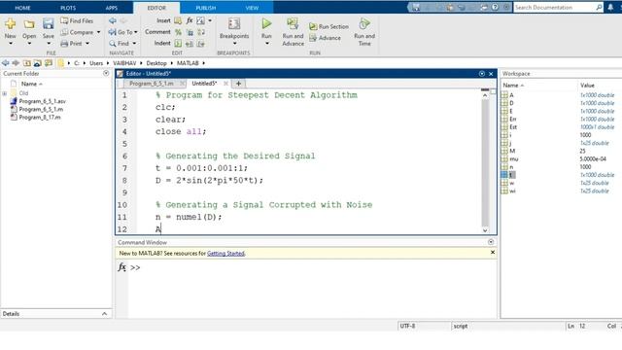Click the fx icon in Command Window
This screenshot has width=622, height=350.
(x=121, y=267)
